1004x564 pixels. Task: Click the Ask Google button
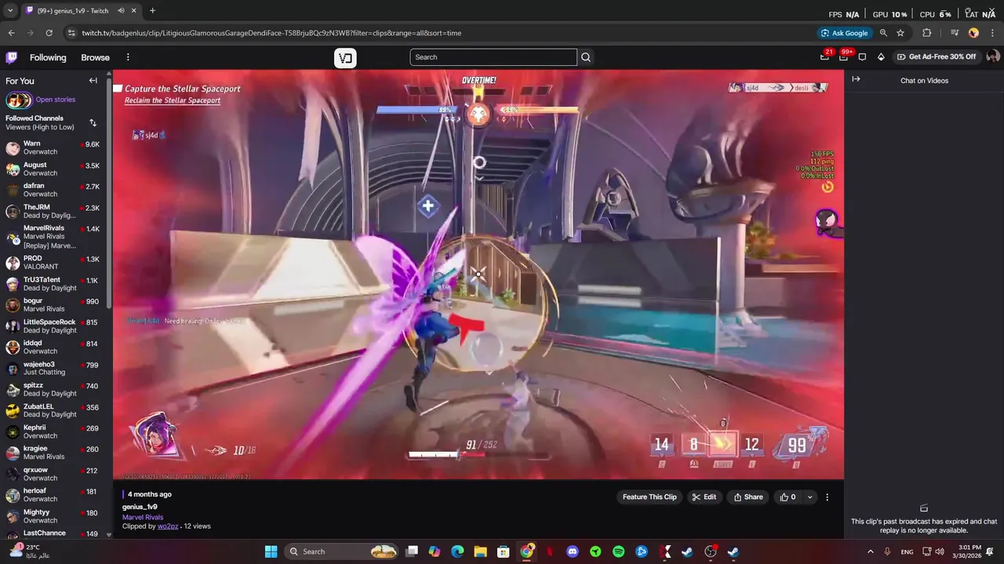844,33
